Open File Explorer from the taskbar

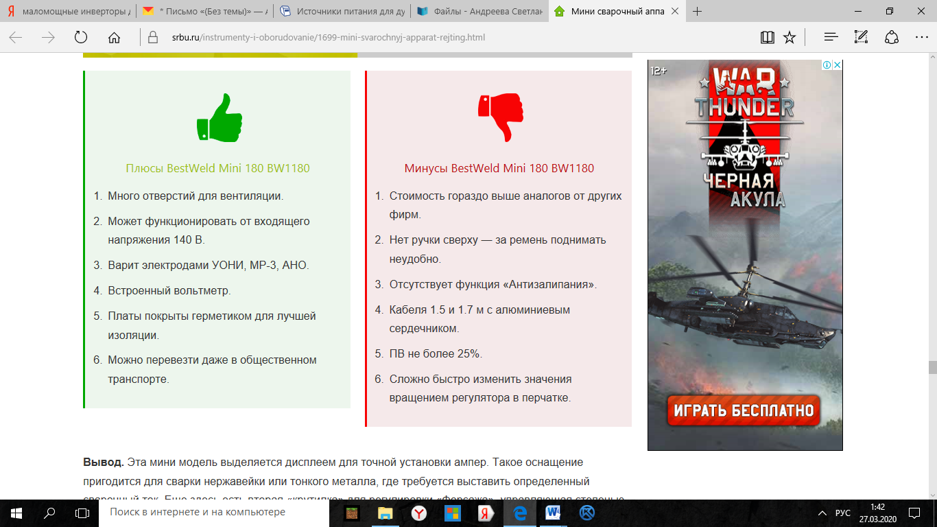[386, 513]
